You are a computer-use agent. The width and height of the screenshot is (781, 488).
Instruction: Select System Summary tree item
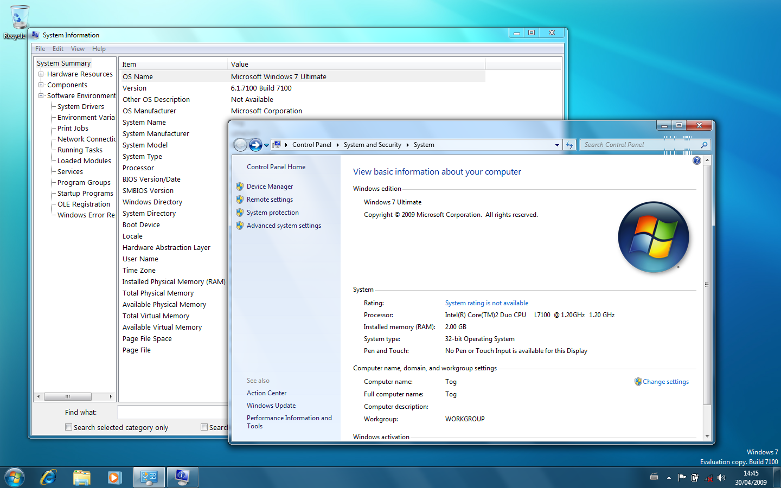click(x=63, y=63)
